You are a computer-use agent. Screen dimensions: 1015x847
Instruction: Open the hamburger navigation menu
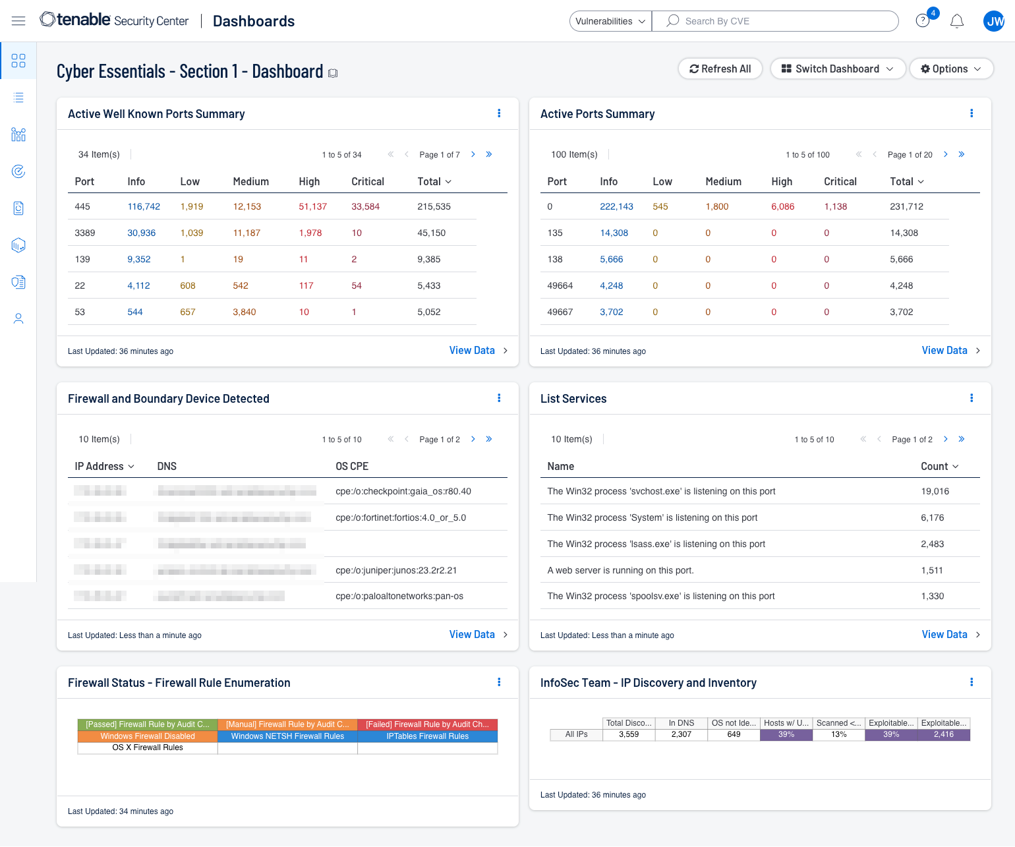click(18, 21)
